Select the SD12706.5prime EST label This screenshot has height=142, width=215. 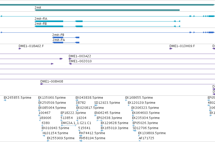pyautogui.click(x=146, y=128)
